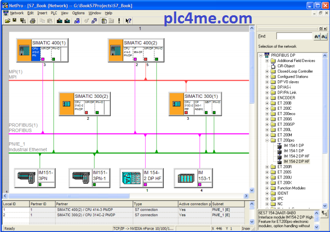Click the context Help arrow-question icon

(x=128, y=21)
